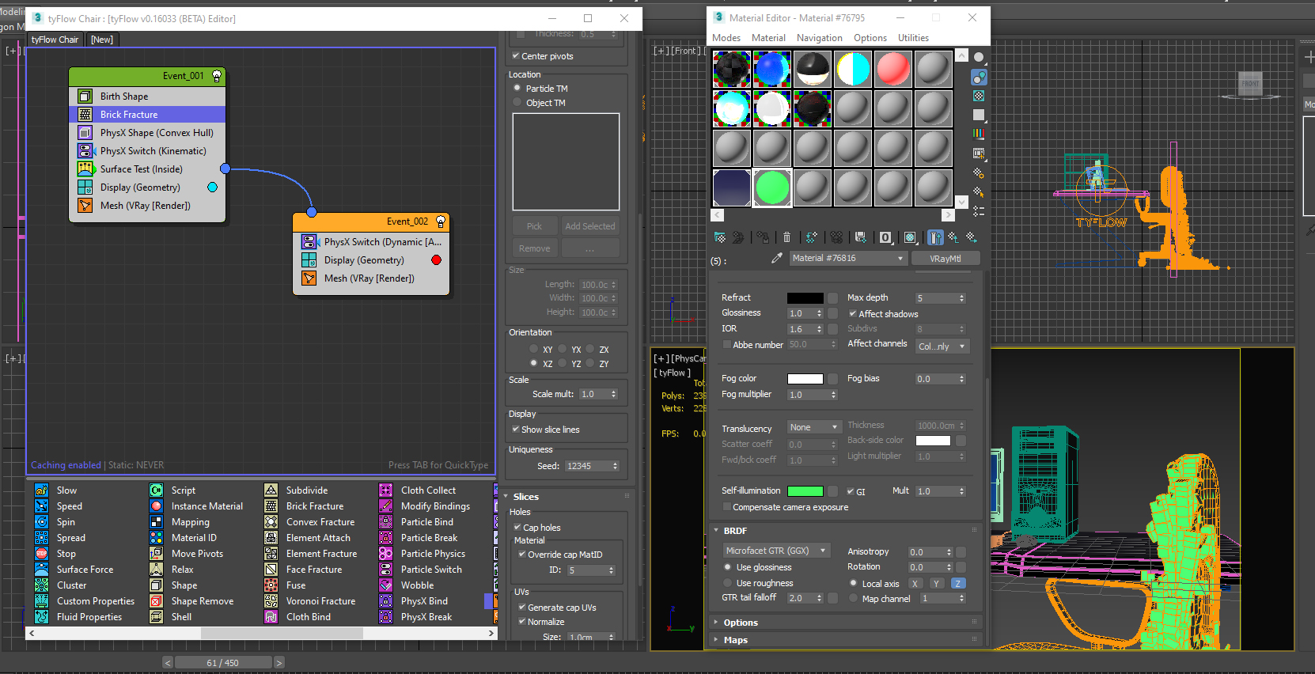This screenshot has width=1315, height=674.
Task: Click Make Unique icon in Material Editor
Action: coord(836,237)
